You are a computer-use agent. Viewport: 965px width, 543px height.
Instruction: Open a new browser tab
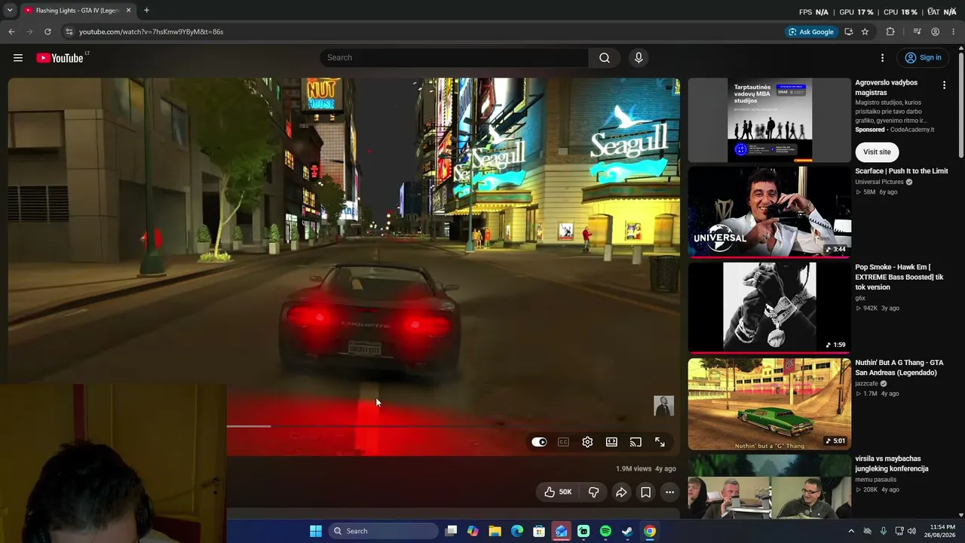tap(146, 11)
